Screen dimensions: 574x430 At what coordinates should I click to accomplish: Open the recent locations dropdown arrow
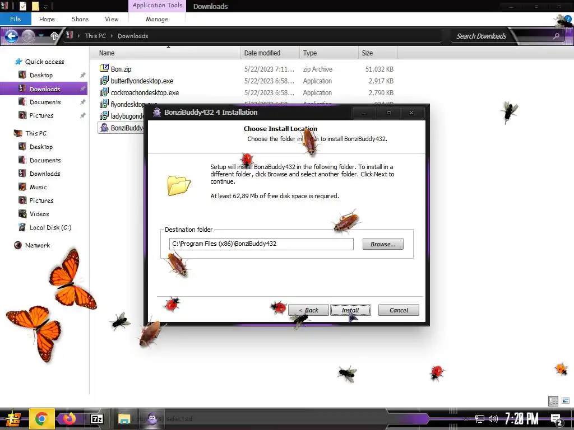41,35
